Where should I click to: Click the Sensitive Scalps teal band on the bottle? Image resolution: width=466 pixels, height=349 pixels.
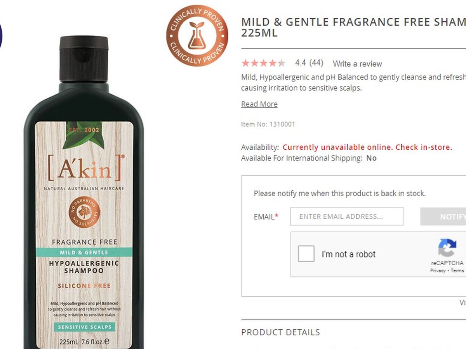click(84, 327)
